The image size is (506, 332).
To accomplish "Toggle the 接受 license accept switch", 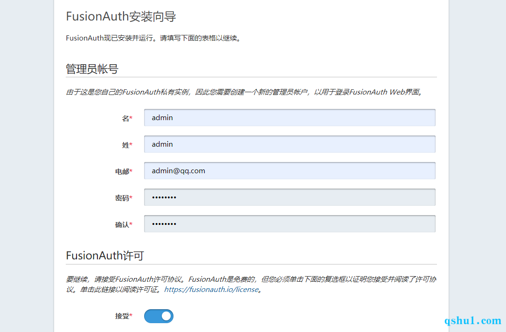I will pyautogui.click(x=159, y=316).
